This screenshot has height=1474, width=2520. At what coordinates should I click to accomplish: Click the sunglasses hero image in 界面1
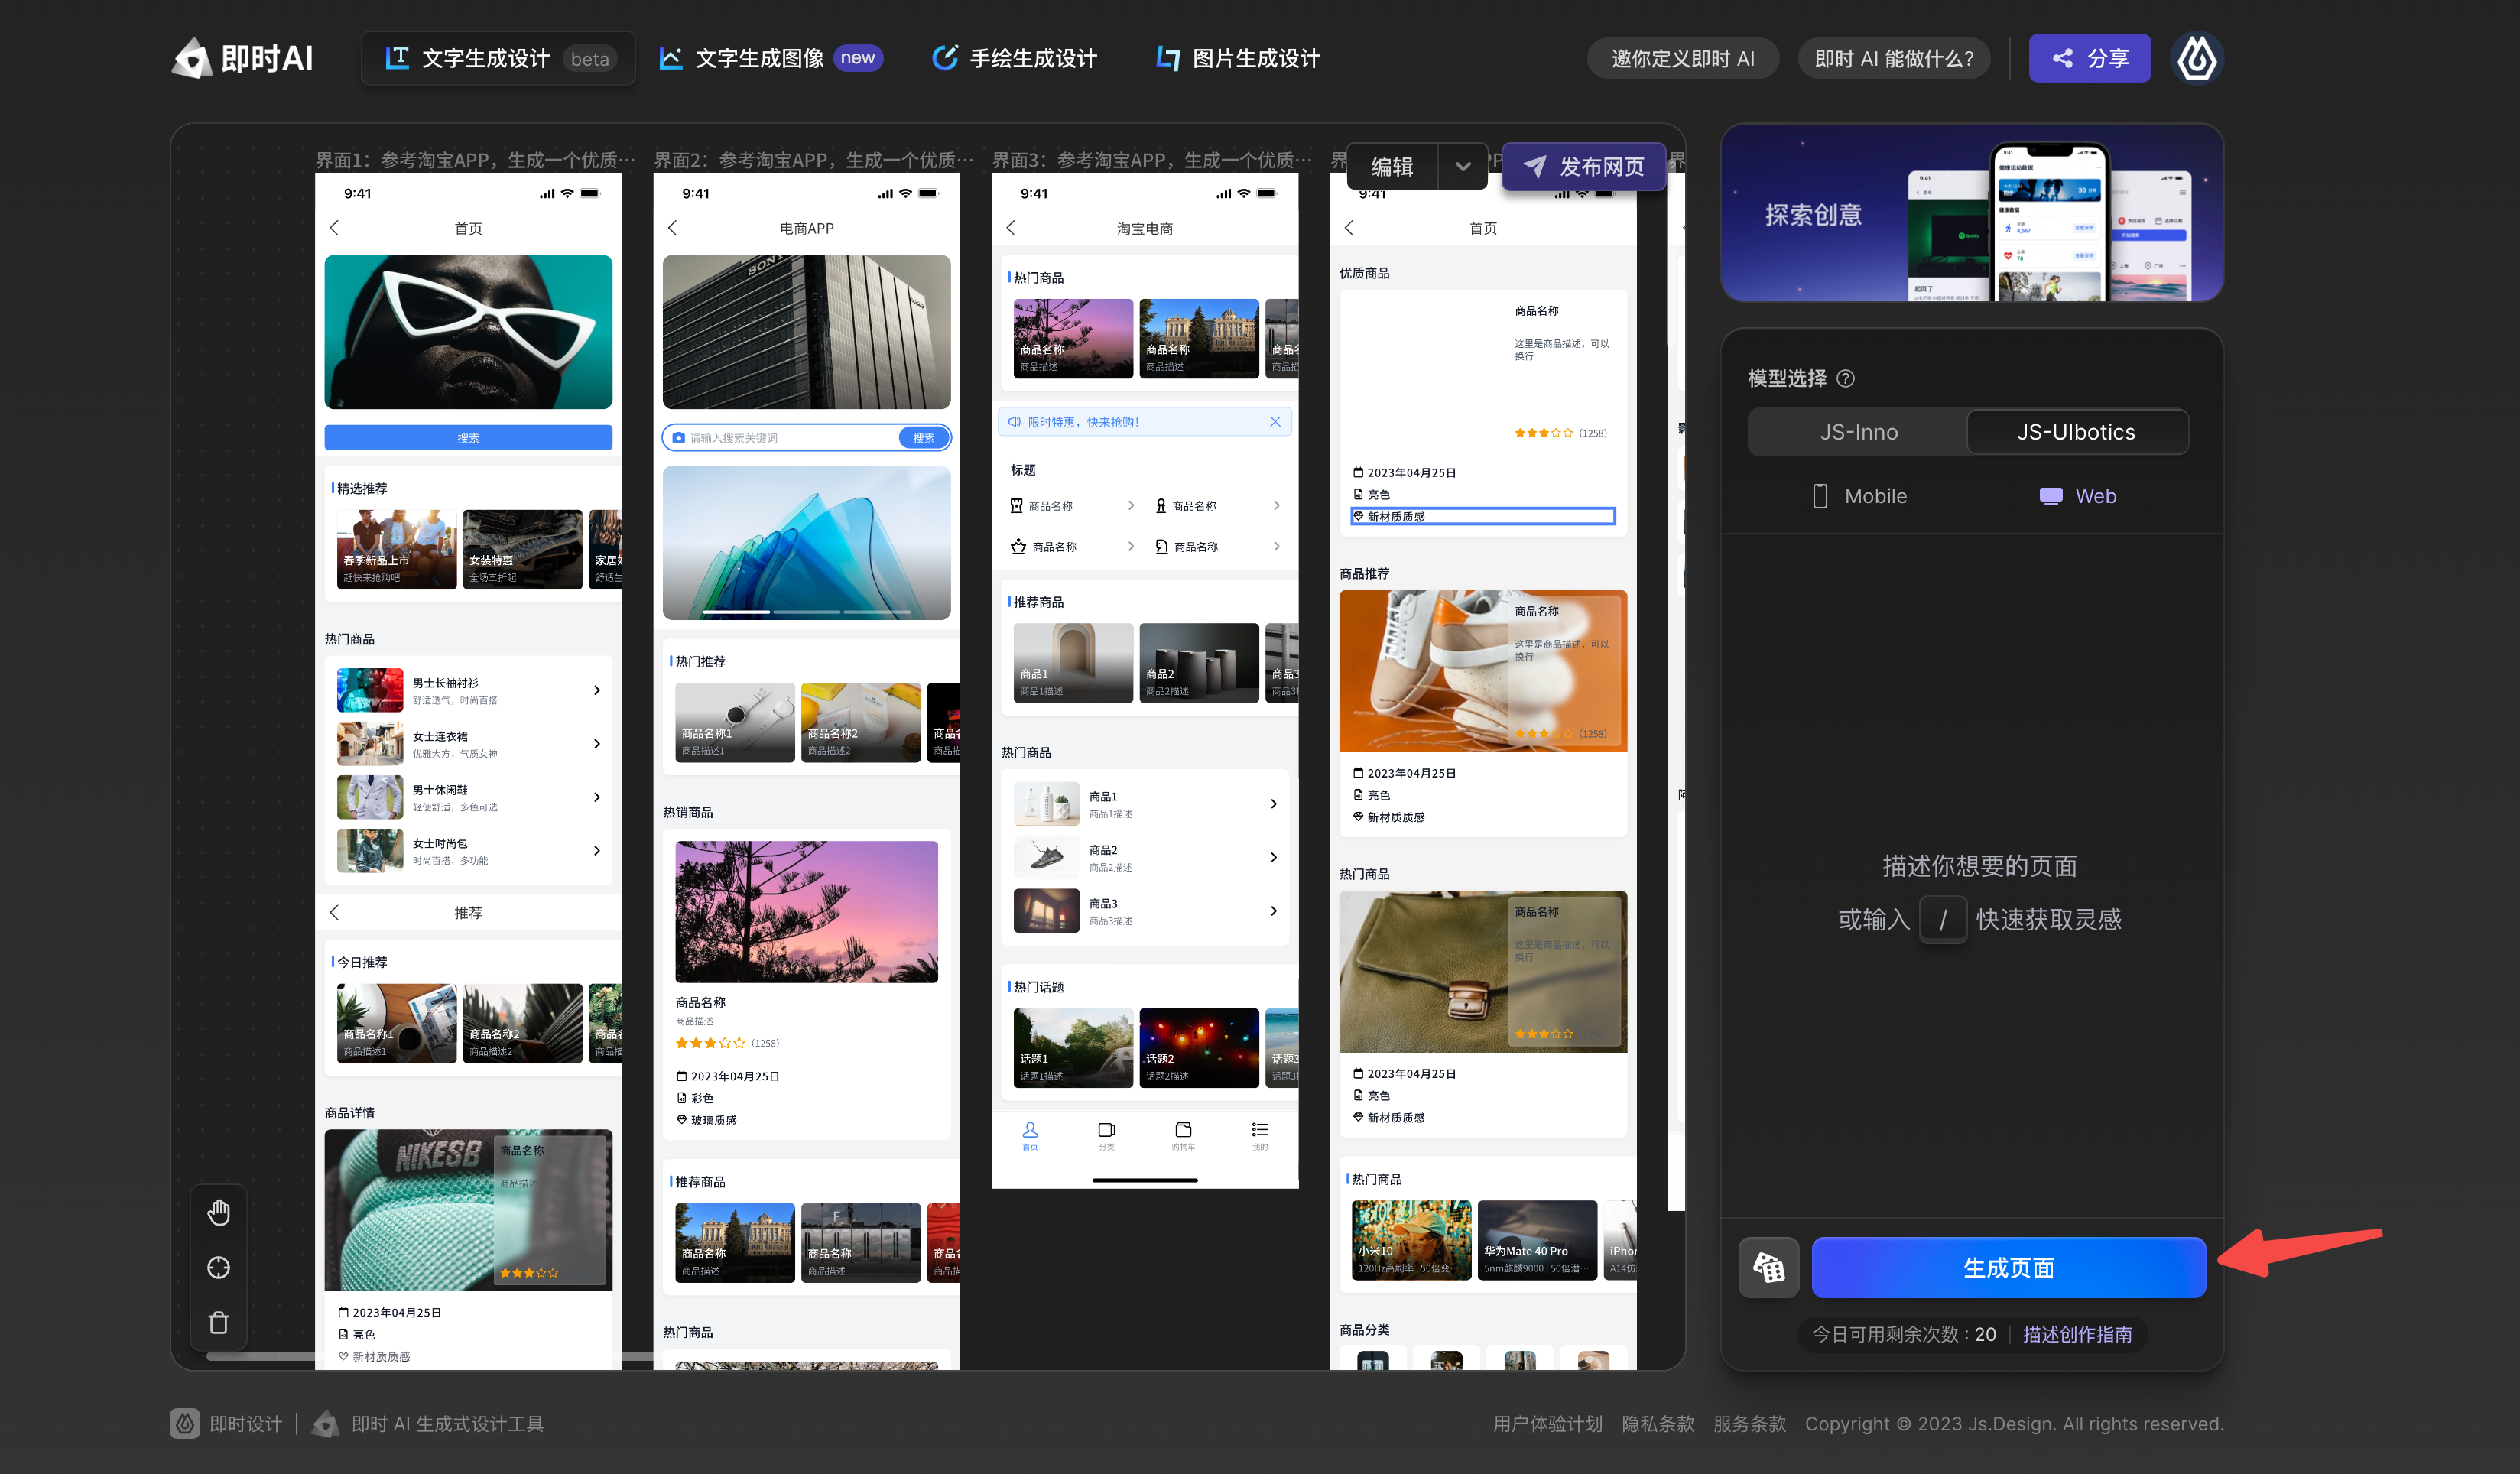468,332
